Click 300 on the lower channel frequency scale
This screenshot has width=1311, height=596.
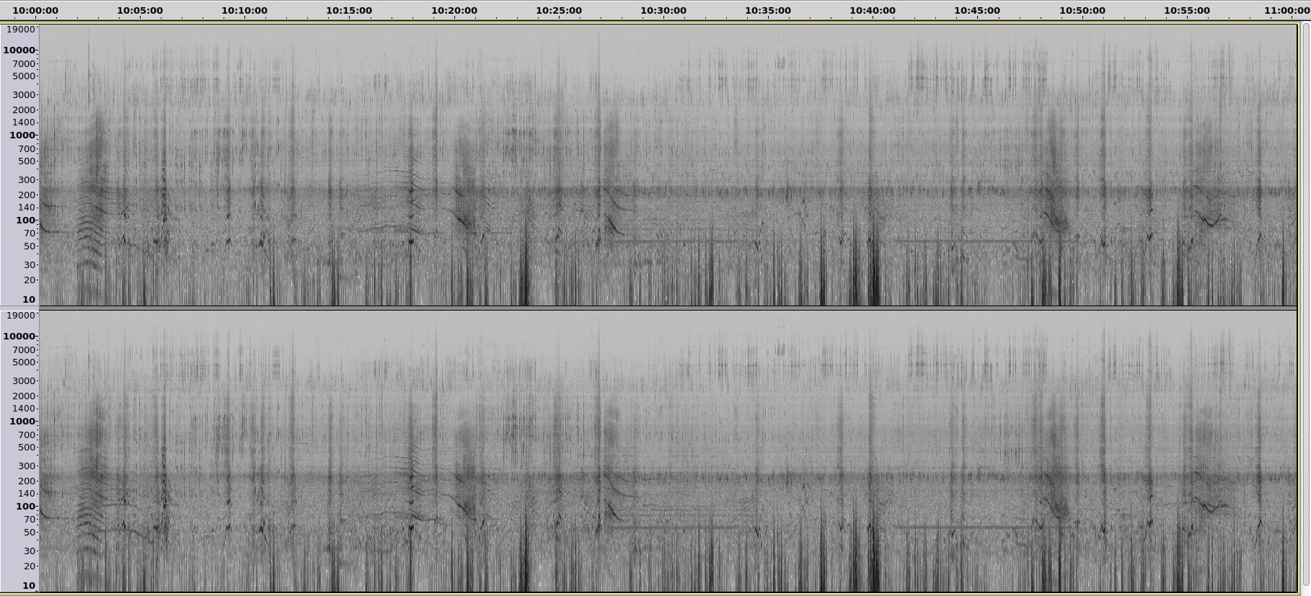pyautogui.click(x=27, y=466)
